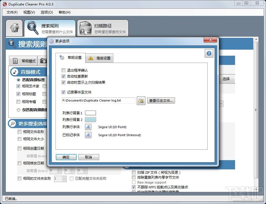Viewport: 266px width, 204px height.
Task: Pick color for 列表行背景 2 swatch
Action: 90,120
